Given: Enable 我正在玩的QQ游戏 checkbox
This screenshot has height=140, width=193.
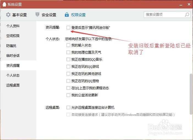Looking at the screenshot, I should (x=68, y=67).
